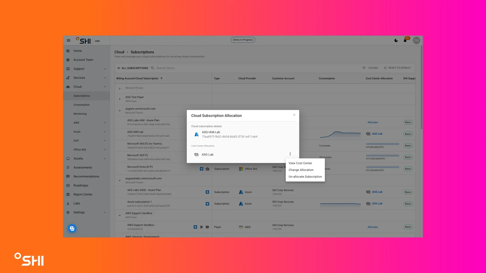Screen dimensions: 486x273
Task: Click Basic badge in ASG-IAM-Lab row
Action: (x=408, y=134)
